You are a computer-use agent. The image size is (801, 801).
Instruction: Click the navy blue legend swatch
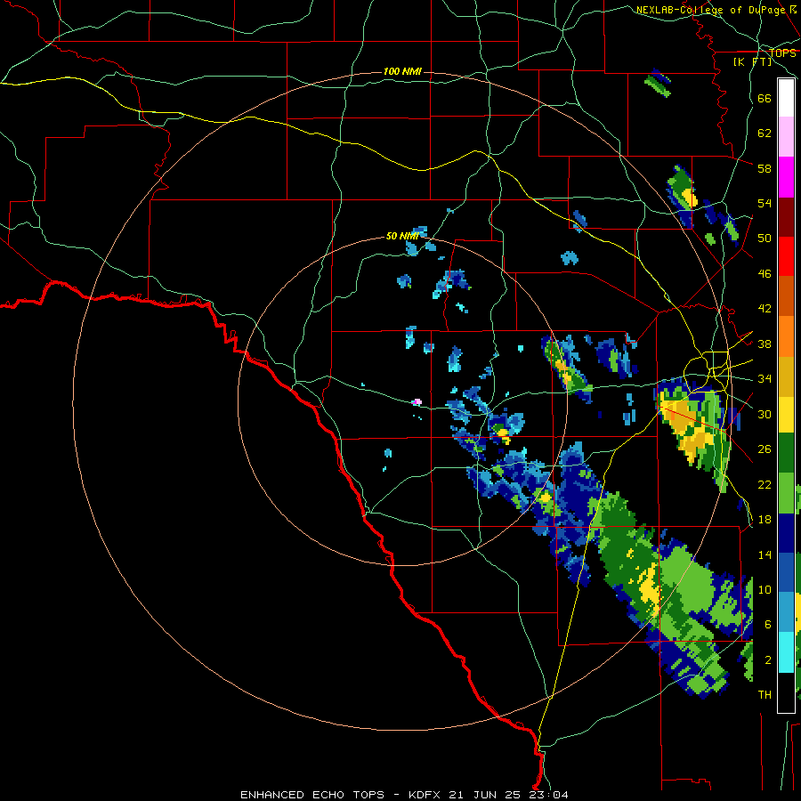[x=786, y=533]
